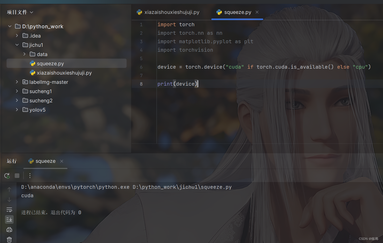
Task: Click the Python icon on squeeze run tab
Action: (31, 161)
